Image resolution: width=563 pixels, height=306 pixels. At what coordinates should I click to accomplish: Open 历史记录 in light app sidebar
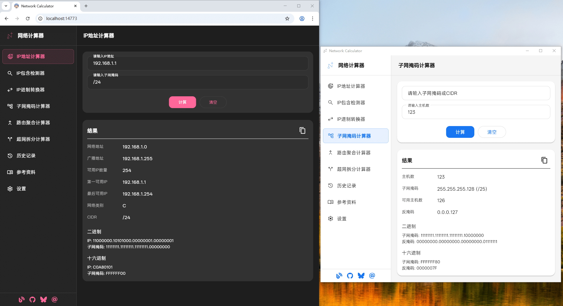tap(356, 186)
